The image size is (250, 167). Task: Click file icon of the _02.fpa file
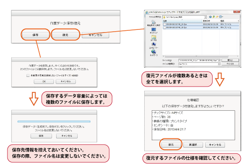coord(164,28)
